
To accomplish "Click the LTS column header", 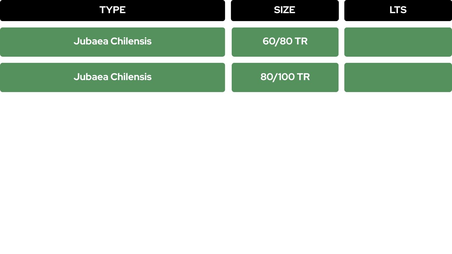I will coord(398,11).
